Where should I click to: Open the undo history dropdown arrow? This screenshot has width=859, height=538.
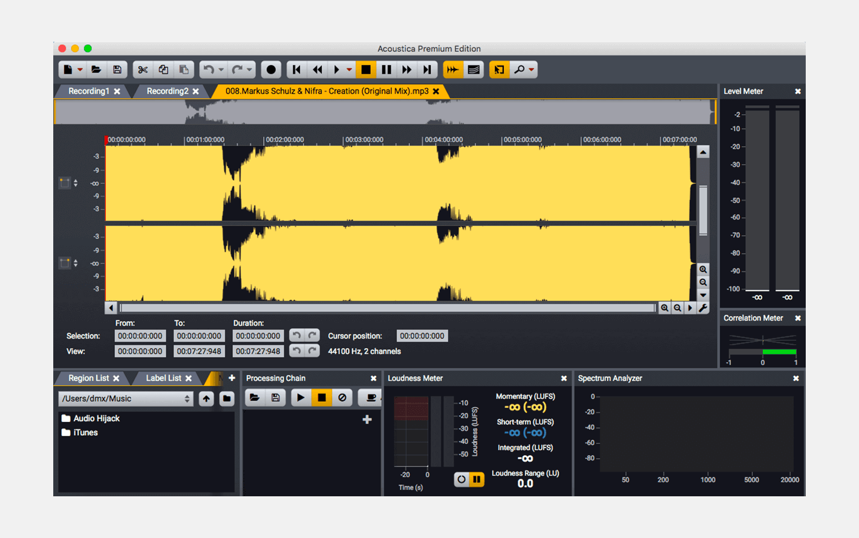click(x=221, y=70)
